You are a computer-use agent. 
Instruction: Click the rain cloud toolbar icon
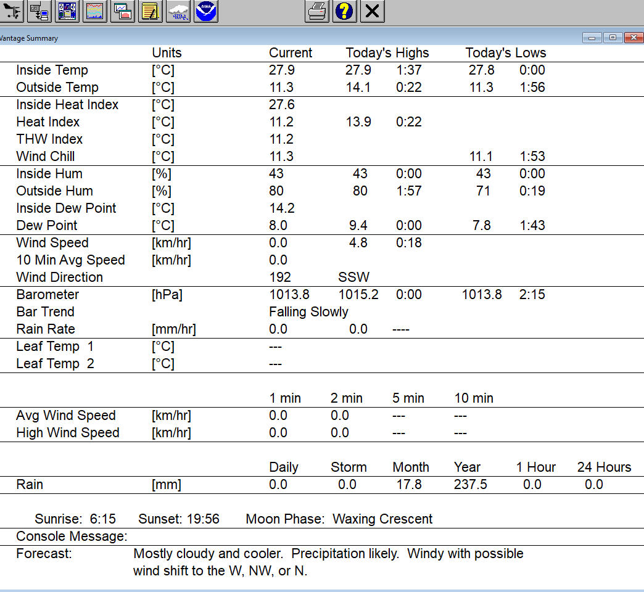point(178,11)
